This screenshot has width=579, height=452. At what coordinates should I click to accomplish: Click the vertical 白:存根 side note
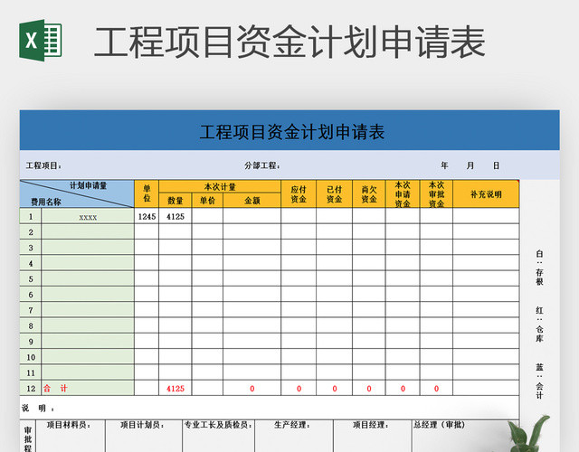pos(539,268)
